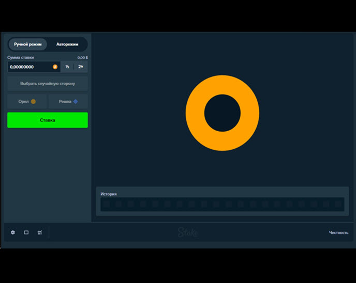Switch to the Ручной режим tab
This screenshot has height=283, width=356.
(28, 44)
